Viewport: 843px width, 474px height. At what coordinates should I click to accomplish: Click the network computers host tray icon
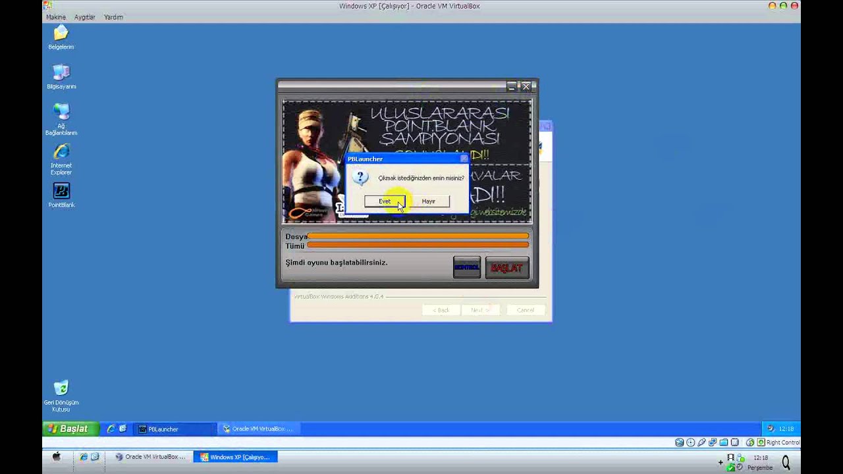pyautogui.click(x=740, y=457)
